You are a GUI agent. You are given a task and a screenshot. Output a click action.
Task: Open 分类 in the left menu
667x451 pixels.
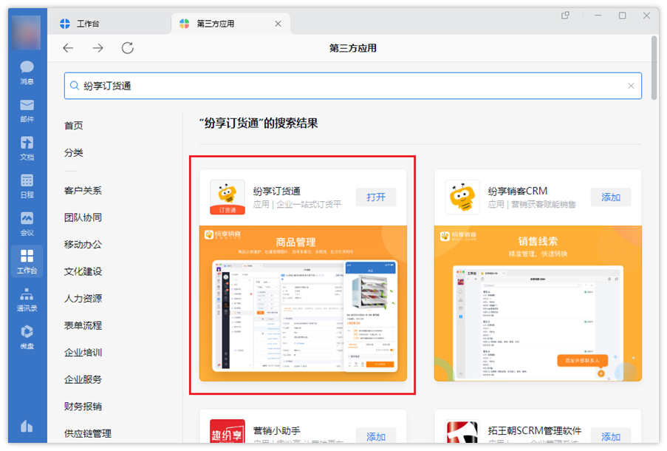(74, 152)
